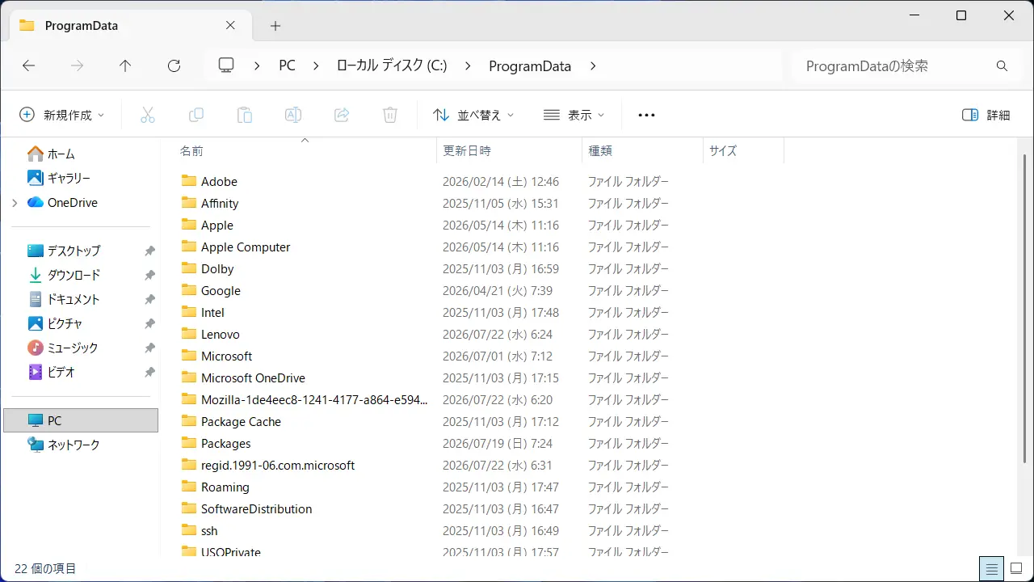
Task: Open ホーム in the navigation pane
Action: (61, 154)
